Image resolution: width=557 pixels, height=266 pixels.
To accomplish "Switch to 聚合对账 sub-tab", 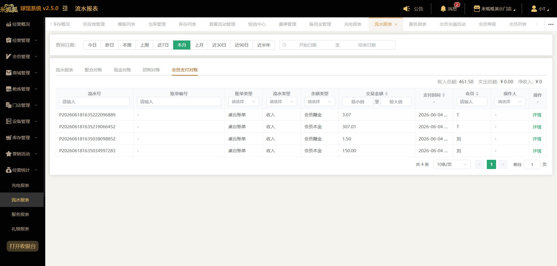I will click(93, 70).
